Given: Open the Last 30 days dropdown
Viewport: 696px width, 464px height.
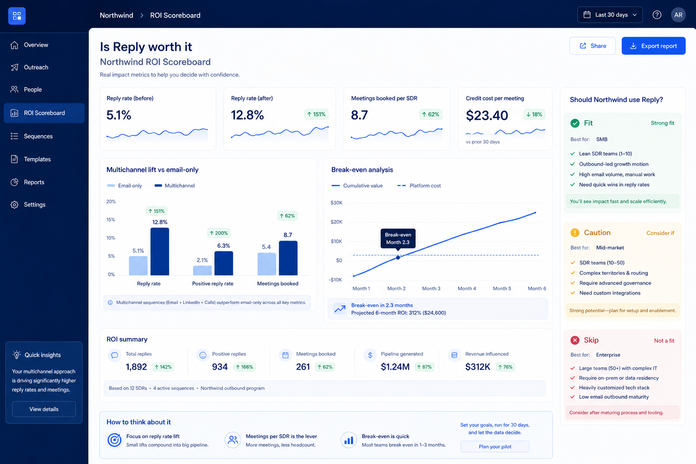Looking at the screenshot, I should click(610, 15).
